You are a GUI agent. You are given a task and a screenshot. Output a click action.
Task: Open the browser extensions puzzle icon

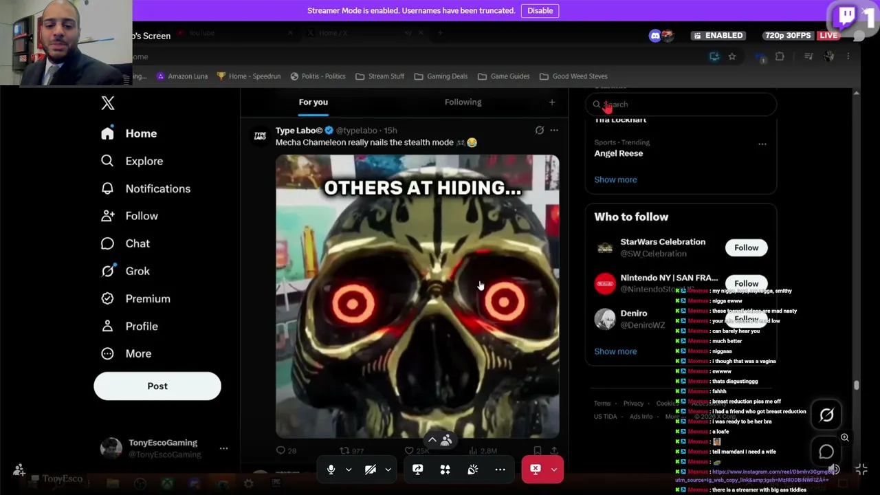point(780,56)
